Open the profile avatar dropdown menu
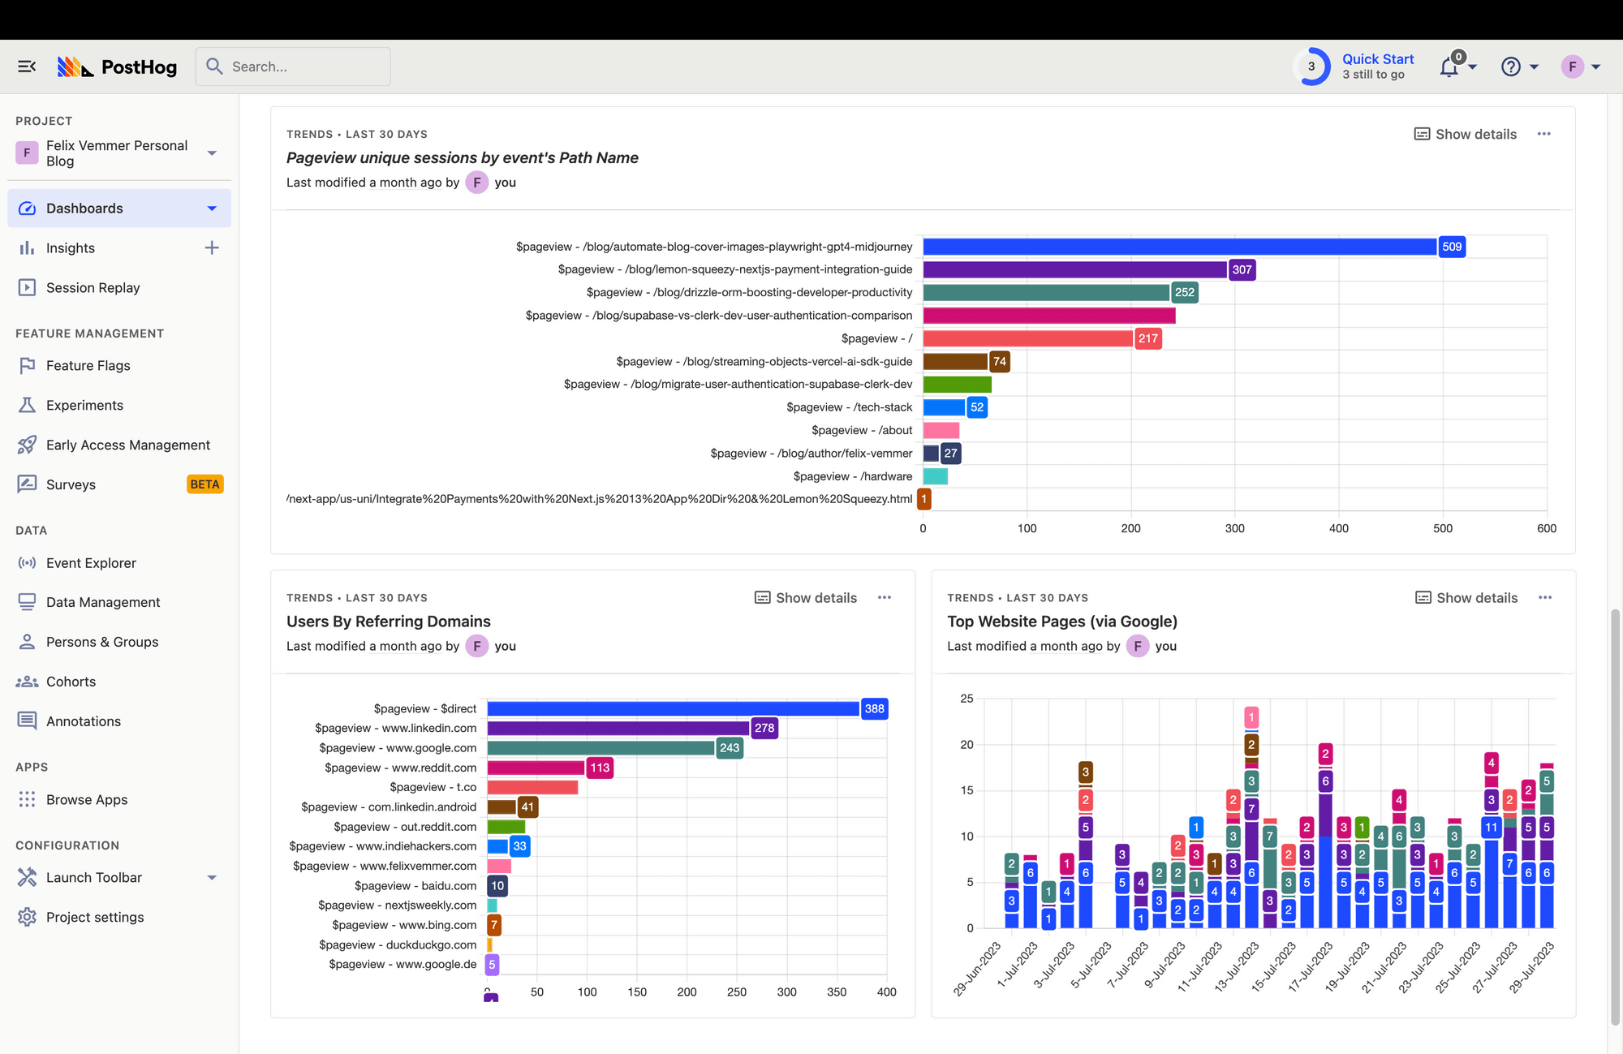Screen dimensions: 1623x1054 pos(1573,66)
